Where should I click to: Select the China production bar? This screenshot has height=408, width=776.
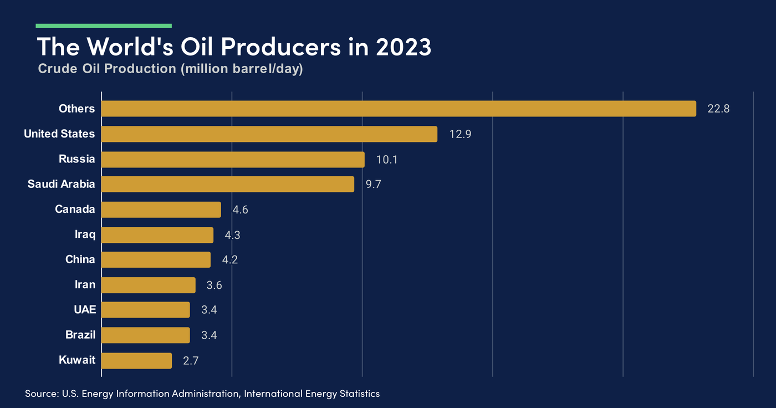click(155, 259)
